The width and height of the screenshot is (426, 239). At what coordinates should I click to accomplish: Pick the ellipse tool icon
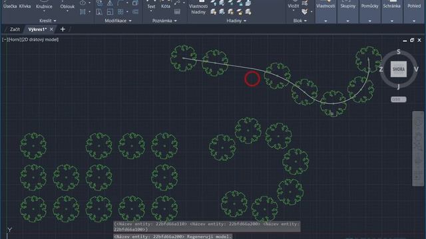pos(83,3)
